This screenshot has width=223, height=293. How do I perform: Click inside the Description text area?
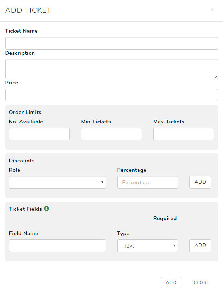[112, 69]
